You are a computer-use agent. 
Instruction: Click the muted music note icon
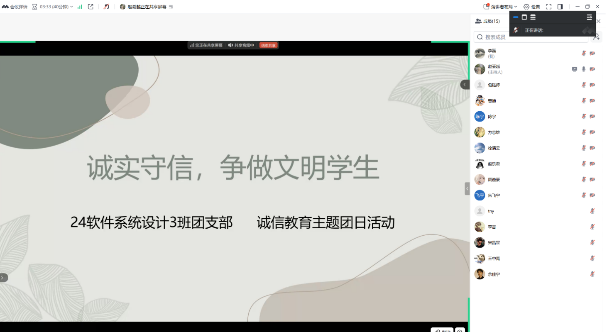click(106, 7)
